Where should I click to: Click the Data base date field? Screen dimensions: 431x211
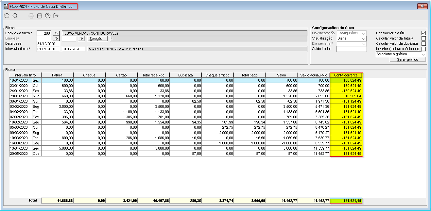tap(48, 44)
